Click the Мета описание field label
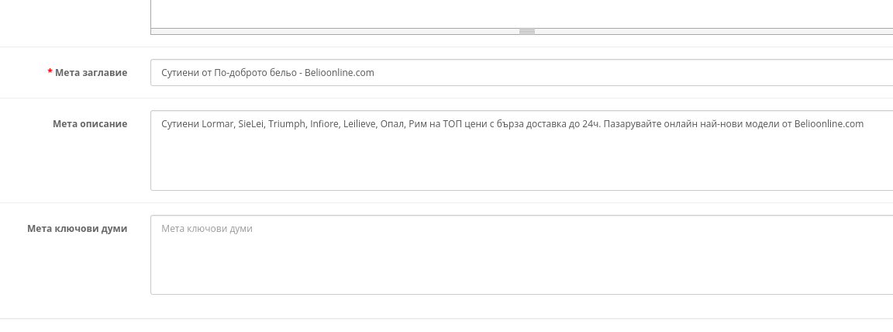893x332 pixels. (90, 123)
